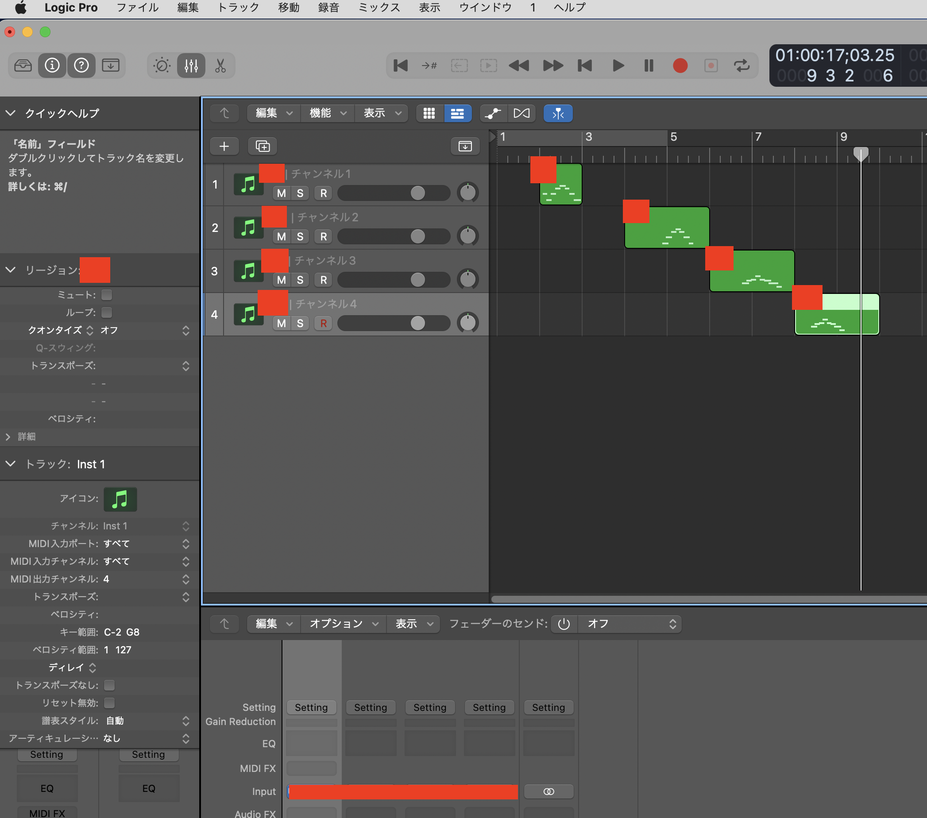Toggle the Smart Controls button
This screenshot has width=927, height=818.
click(x=162, y=66)
